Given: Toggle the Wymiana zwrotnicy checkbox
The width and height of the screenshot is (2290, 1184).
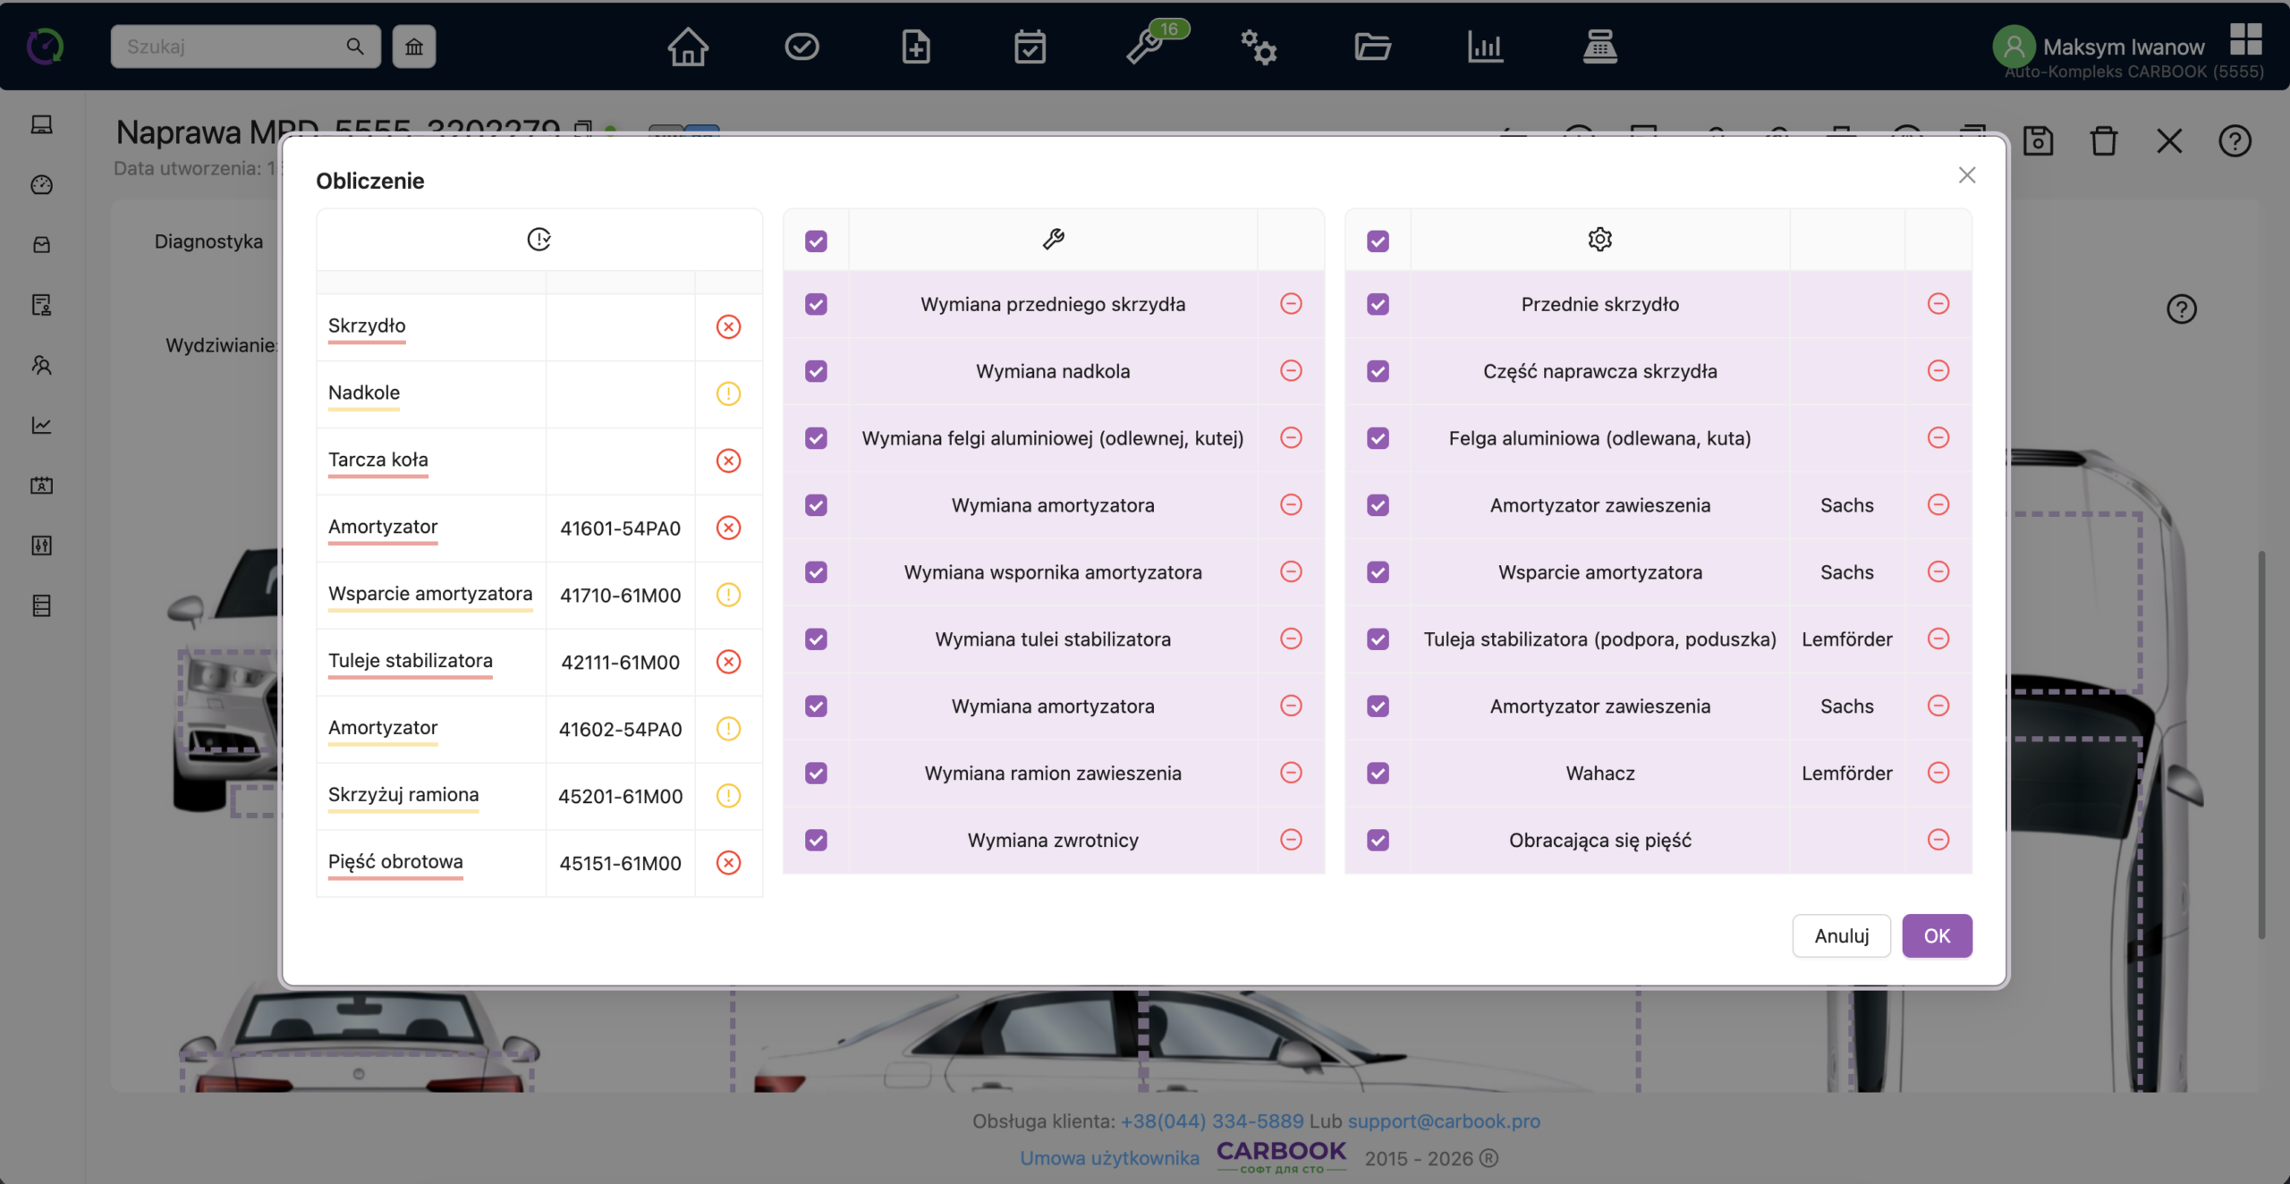Looking at the screenshot, I should pos(816,840).
